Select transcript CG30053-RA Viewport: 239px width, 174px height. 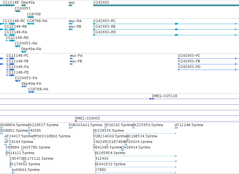point(26,43)
